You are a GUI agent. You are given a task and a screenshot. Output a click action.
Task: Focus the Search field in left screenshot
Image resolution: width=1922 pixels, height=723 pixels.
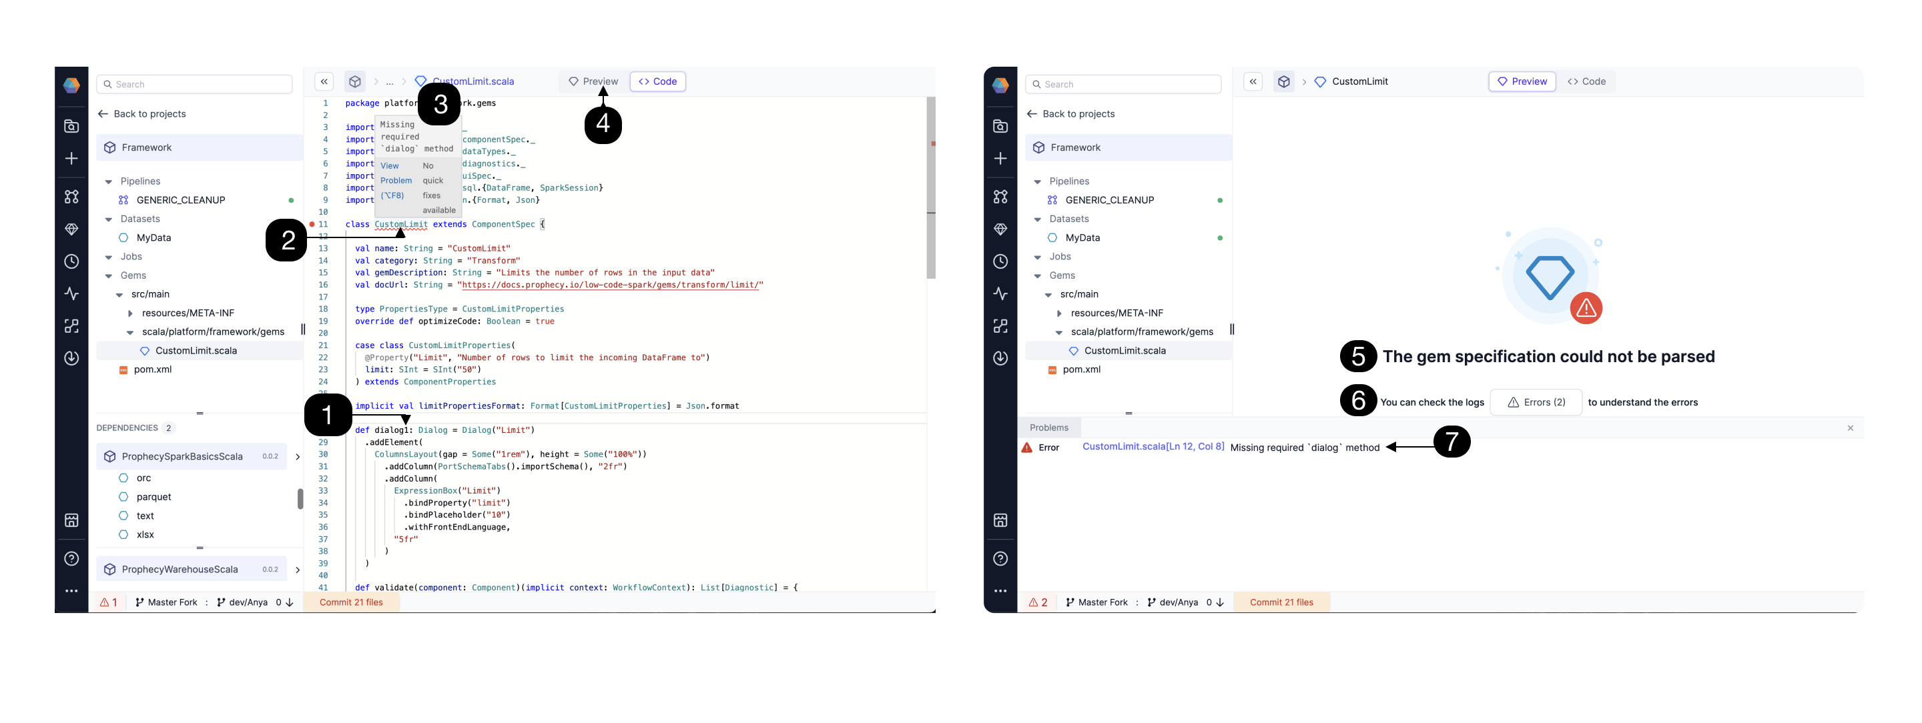point(194,84)
